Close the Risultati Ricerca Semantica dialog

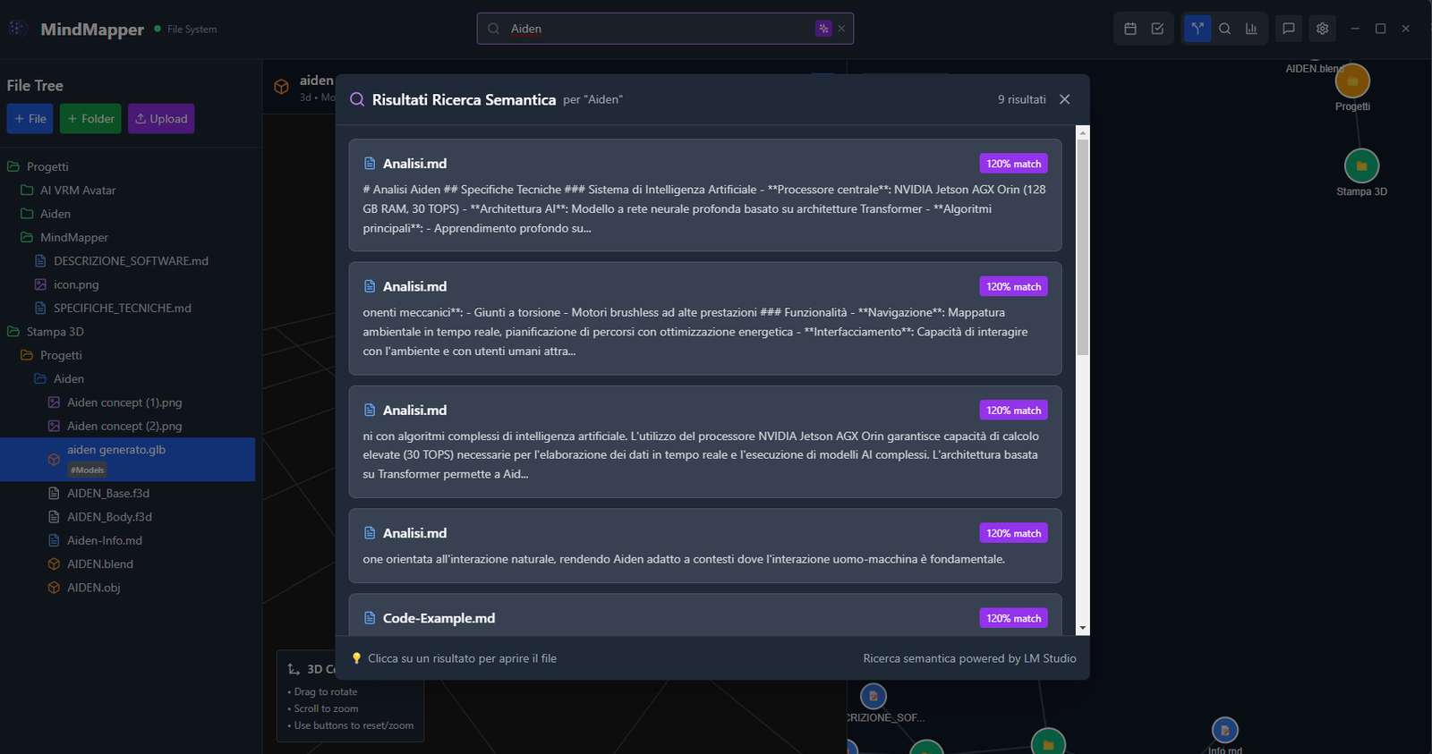click(1064, 99)
